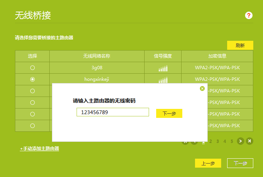Select the radio button in the fourth network row
The width and height of the screenshot is (263, 177).
(33, 103)
